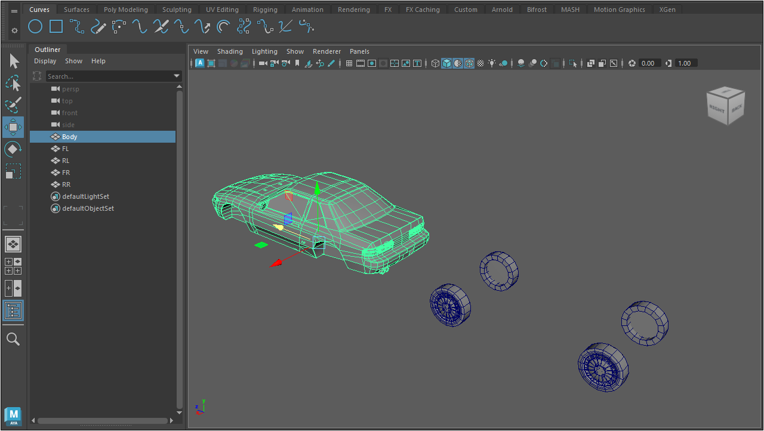Toggle the viewport grid display
This screenshot has height=431, width=764.
point(349,63)
